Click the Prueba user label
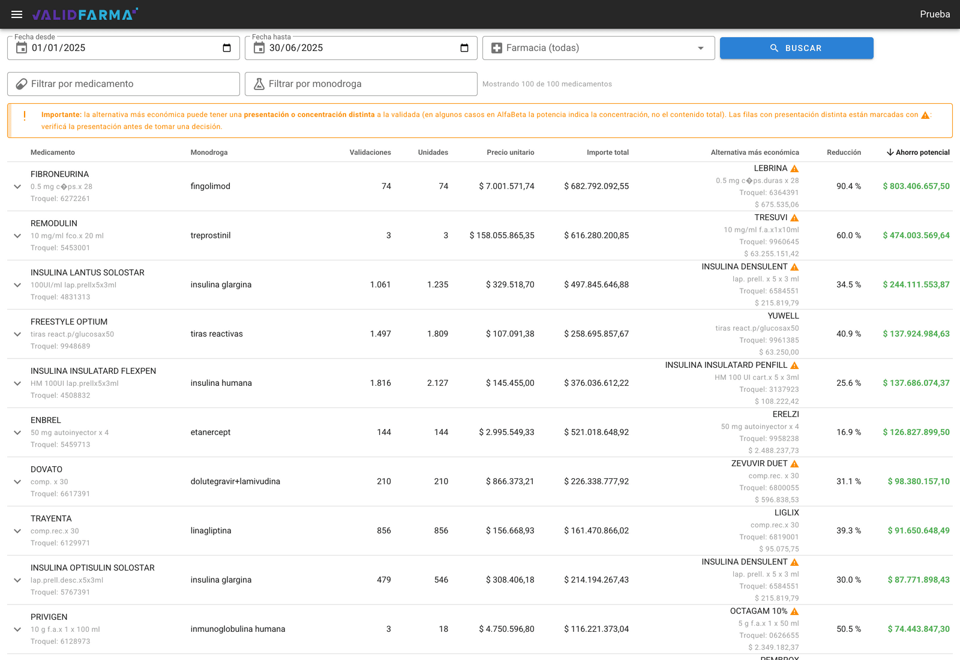 coord(935,14)
